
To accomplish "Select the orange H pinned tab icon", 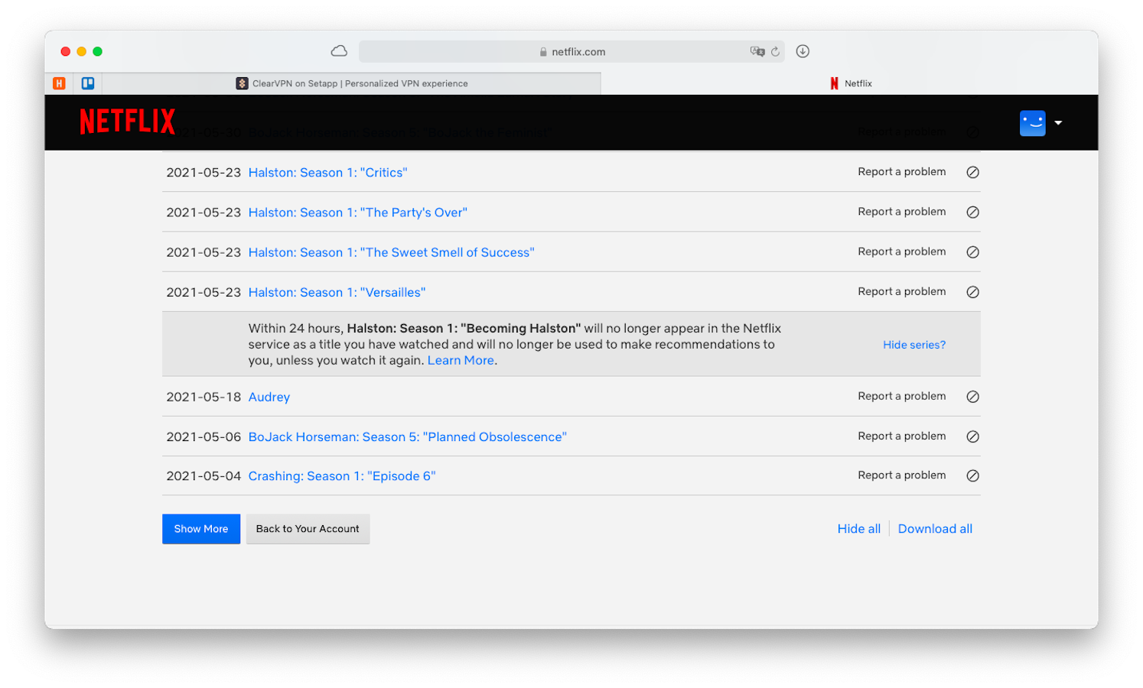I will click(59, 83).
